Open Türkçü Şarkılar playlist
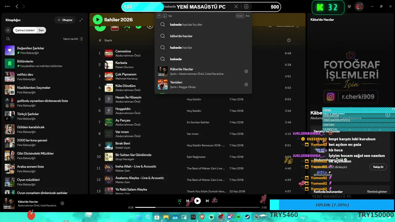The width and height of the screenshot is (395, 222). tap(45, 116)
